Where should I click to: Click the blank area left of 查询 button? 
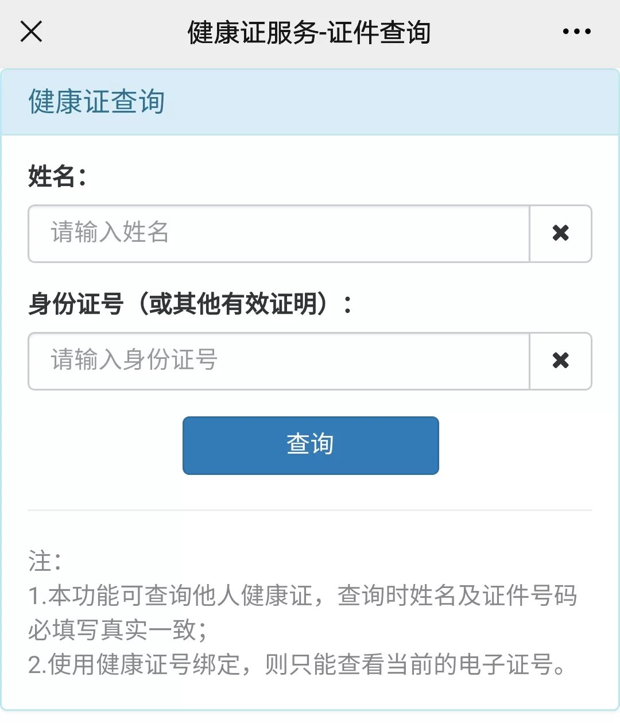coord(103,446)
